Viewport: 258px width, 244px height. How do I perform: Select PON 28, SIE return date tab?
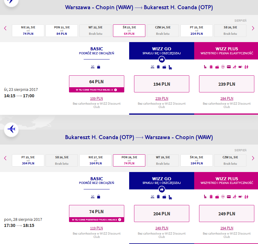(129, 160)
